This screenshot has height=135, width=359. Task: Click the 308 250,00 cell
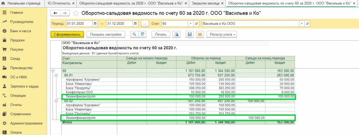(191, 88)
